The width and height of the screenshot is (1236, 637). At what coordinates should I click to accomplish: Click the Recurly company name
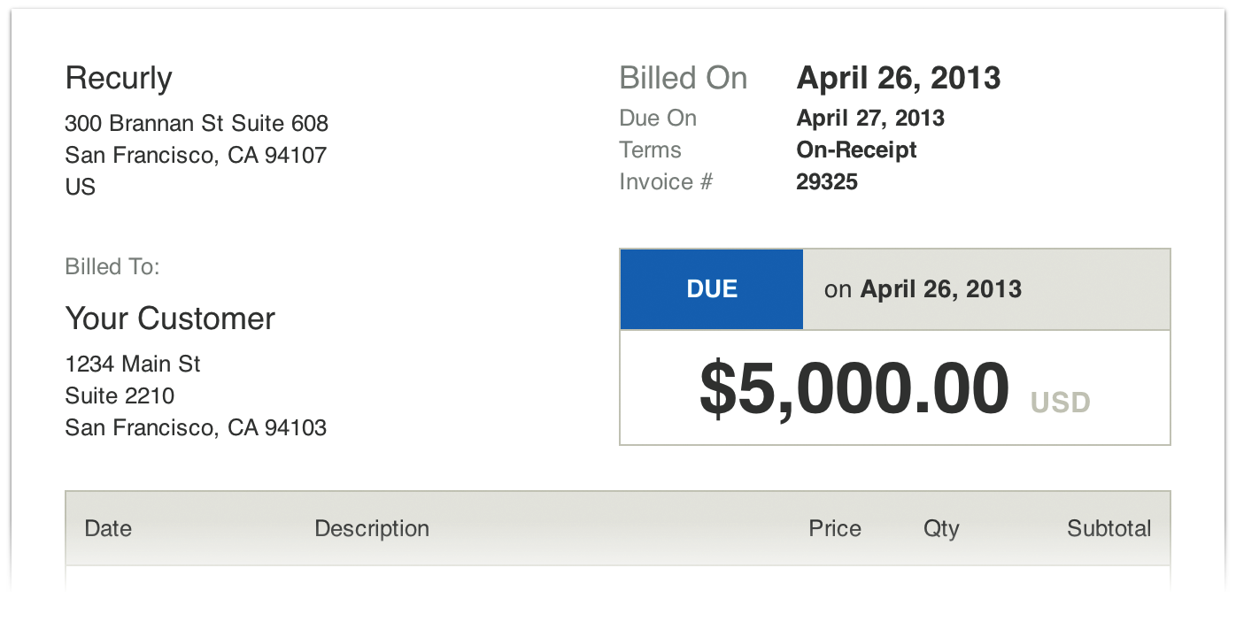(119, 79)
